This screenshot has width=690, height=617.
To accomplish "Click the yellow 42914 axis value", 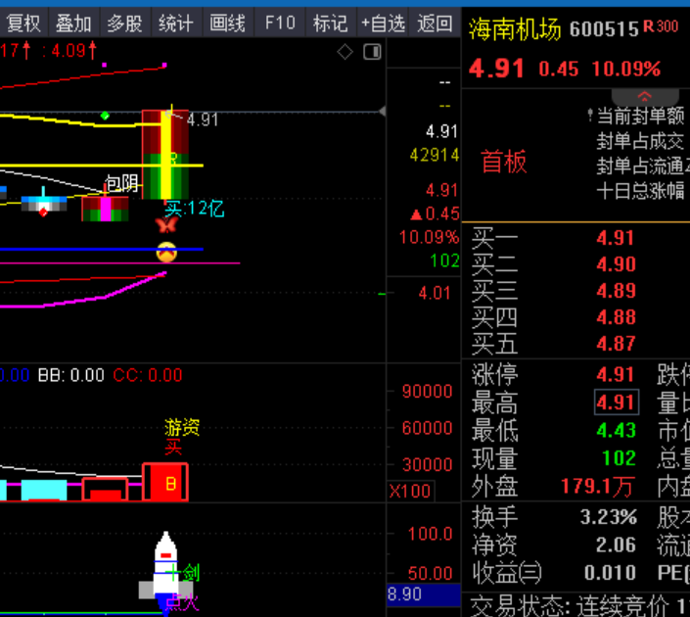I will point(435,155).
